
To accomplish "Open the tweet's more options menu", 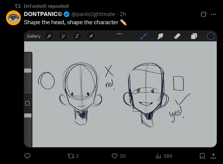I will (x=213, y=14).
